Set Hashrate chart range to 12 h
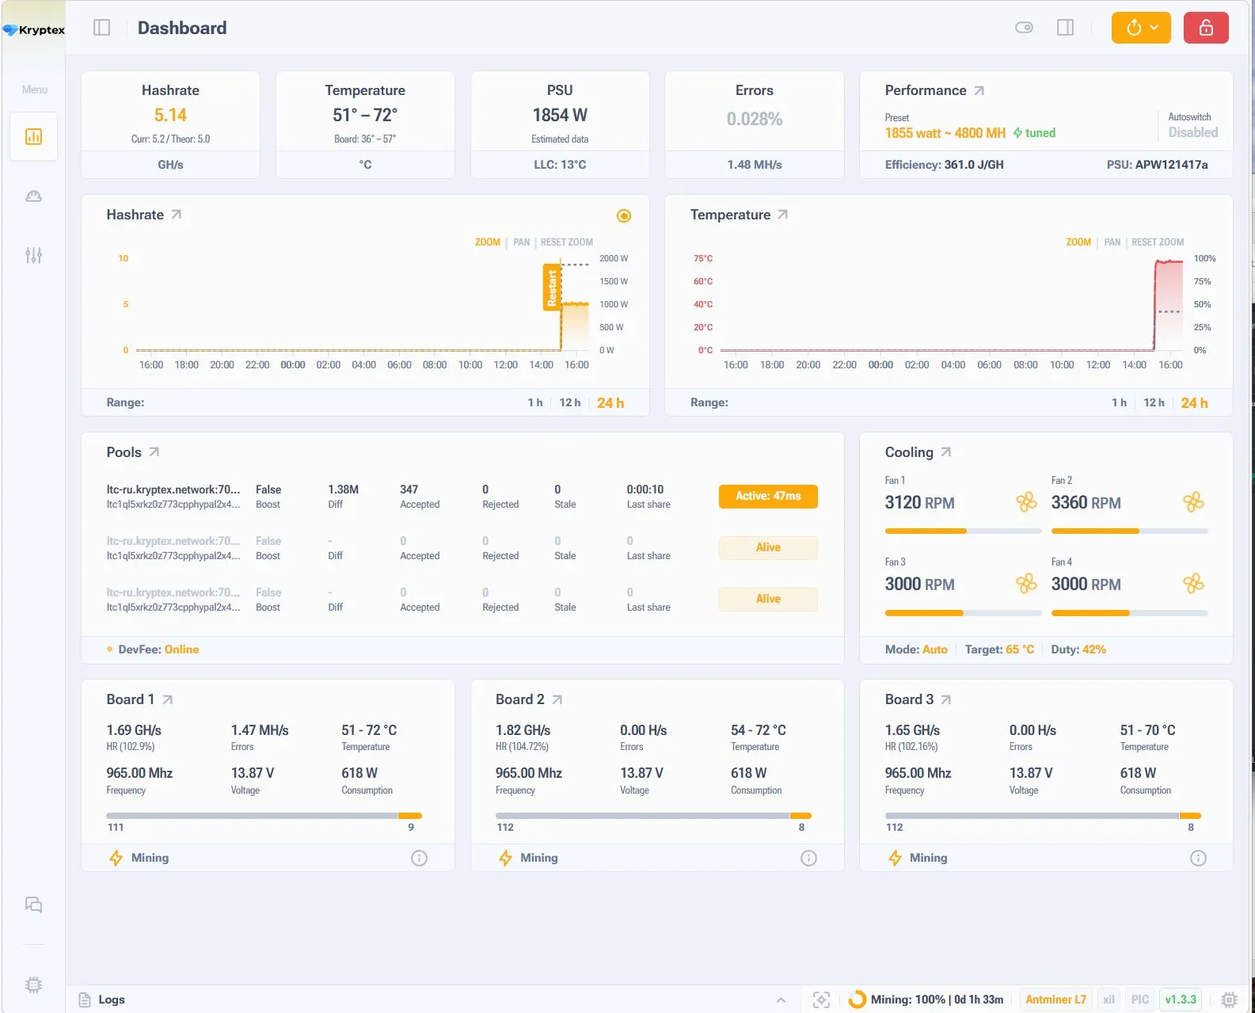 pyautogui.click(x=570, y=402)
